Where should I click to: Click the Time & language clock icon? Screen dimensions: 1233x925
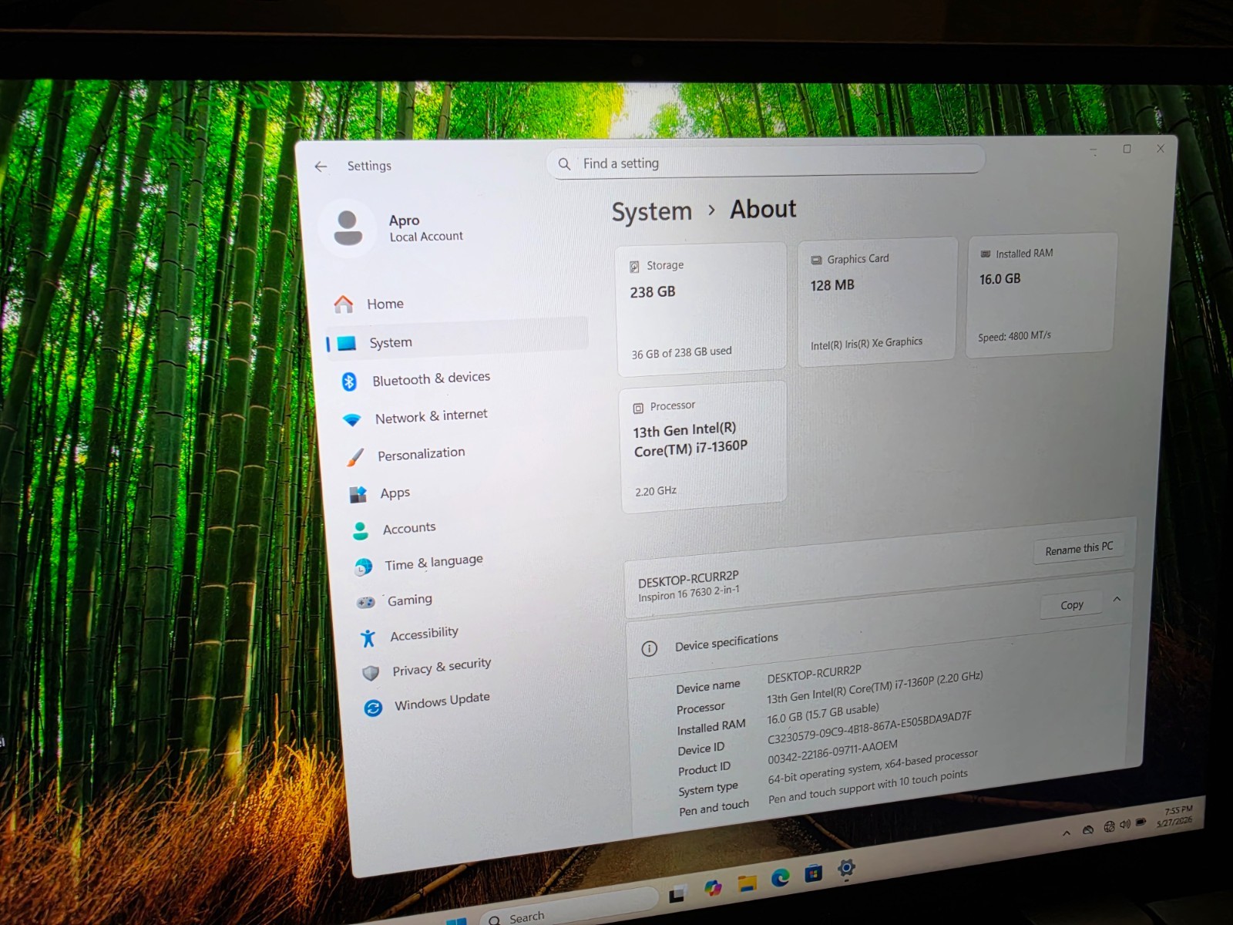tap(363, 567)
